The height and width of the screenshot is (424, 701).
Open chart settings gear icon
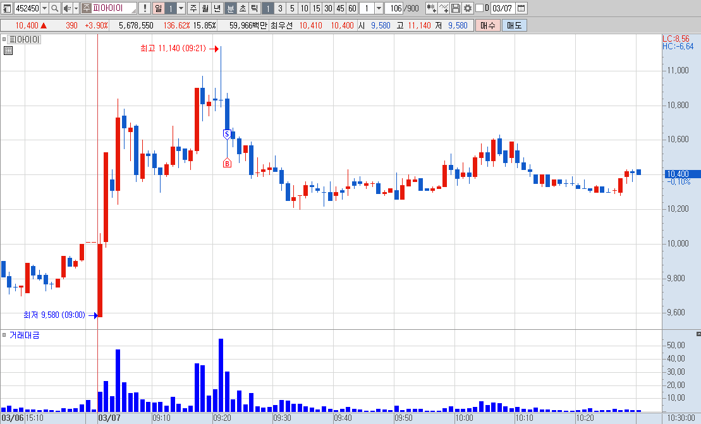point(468,8)
